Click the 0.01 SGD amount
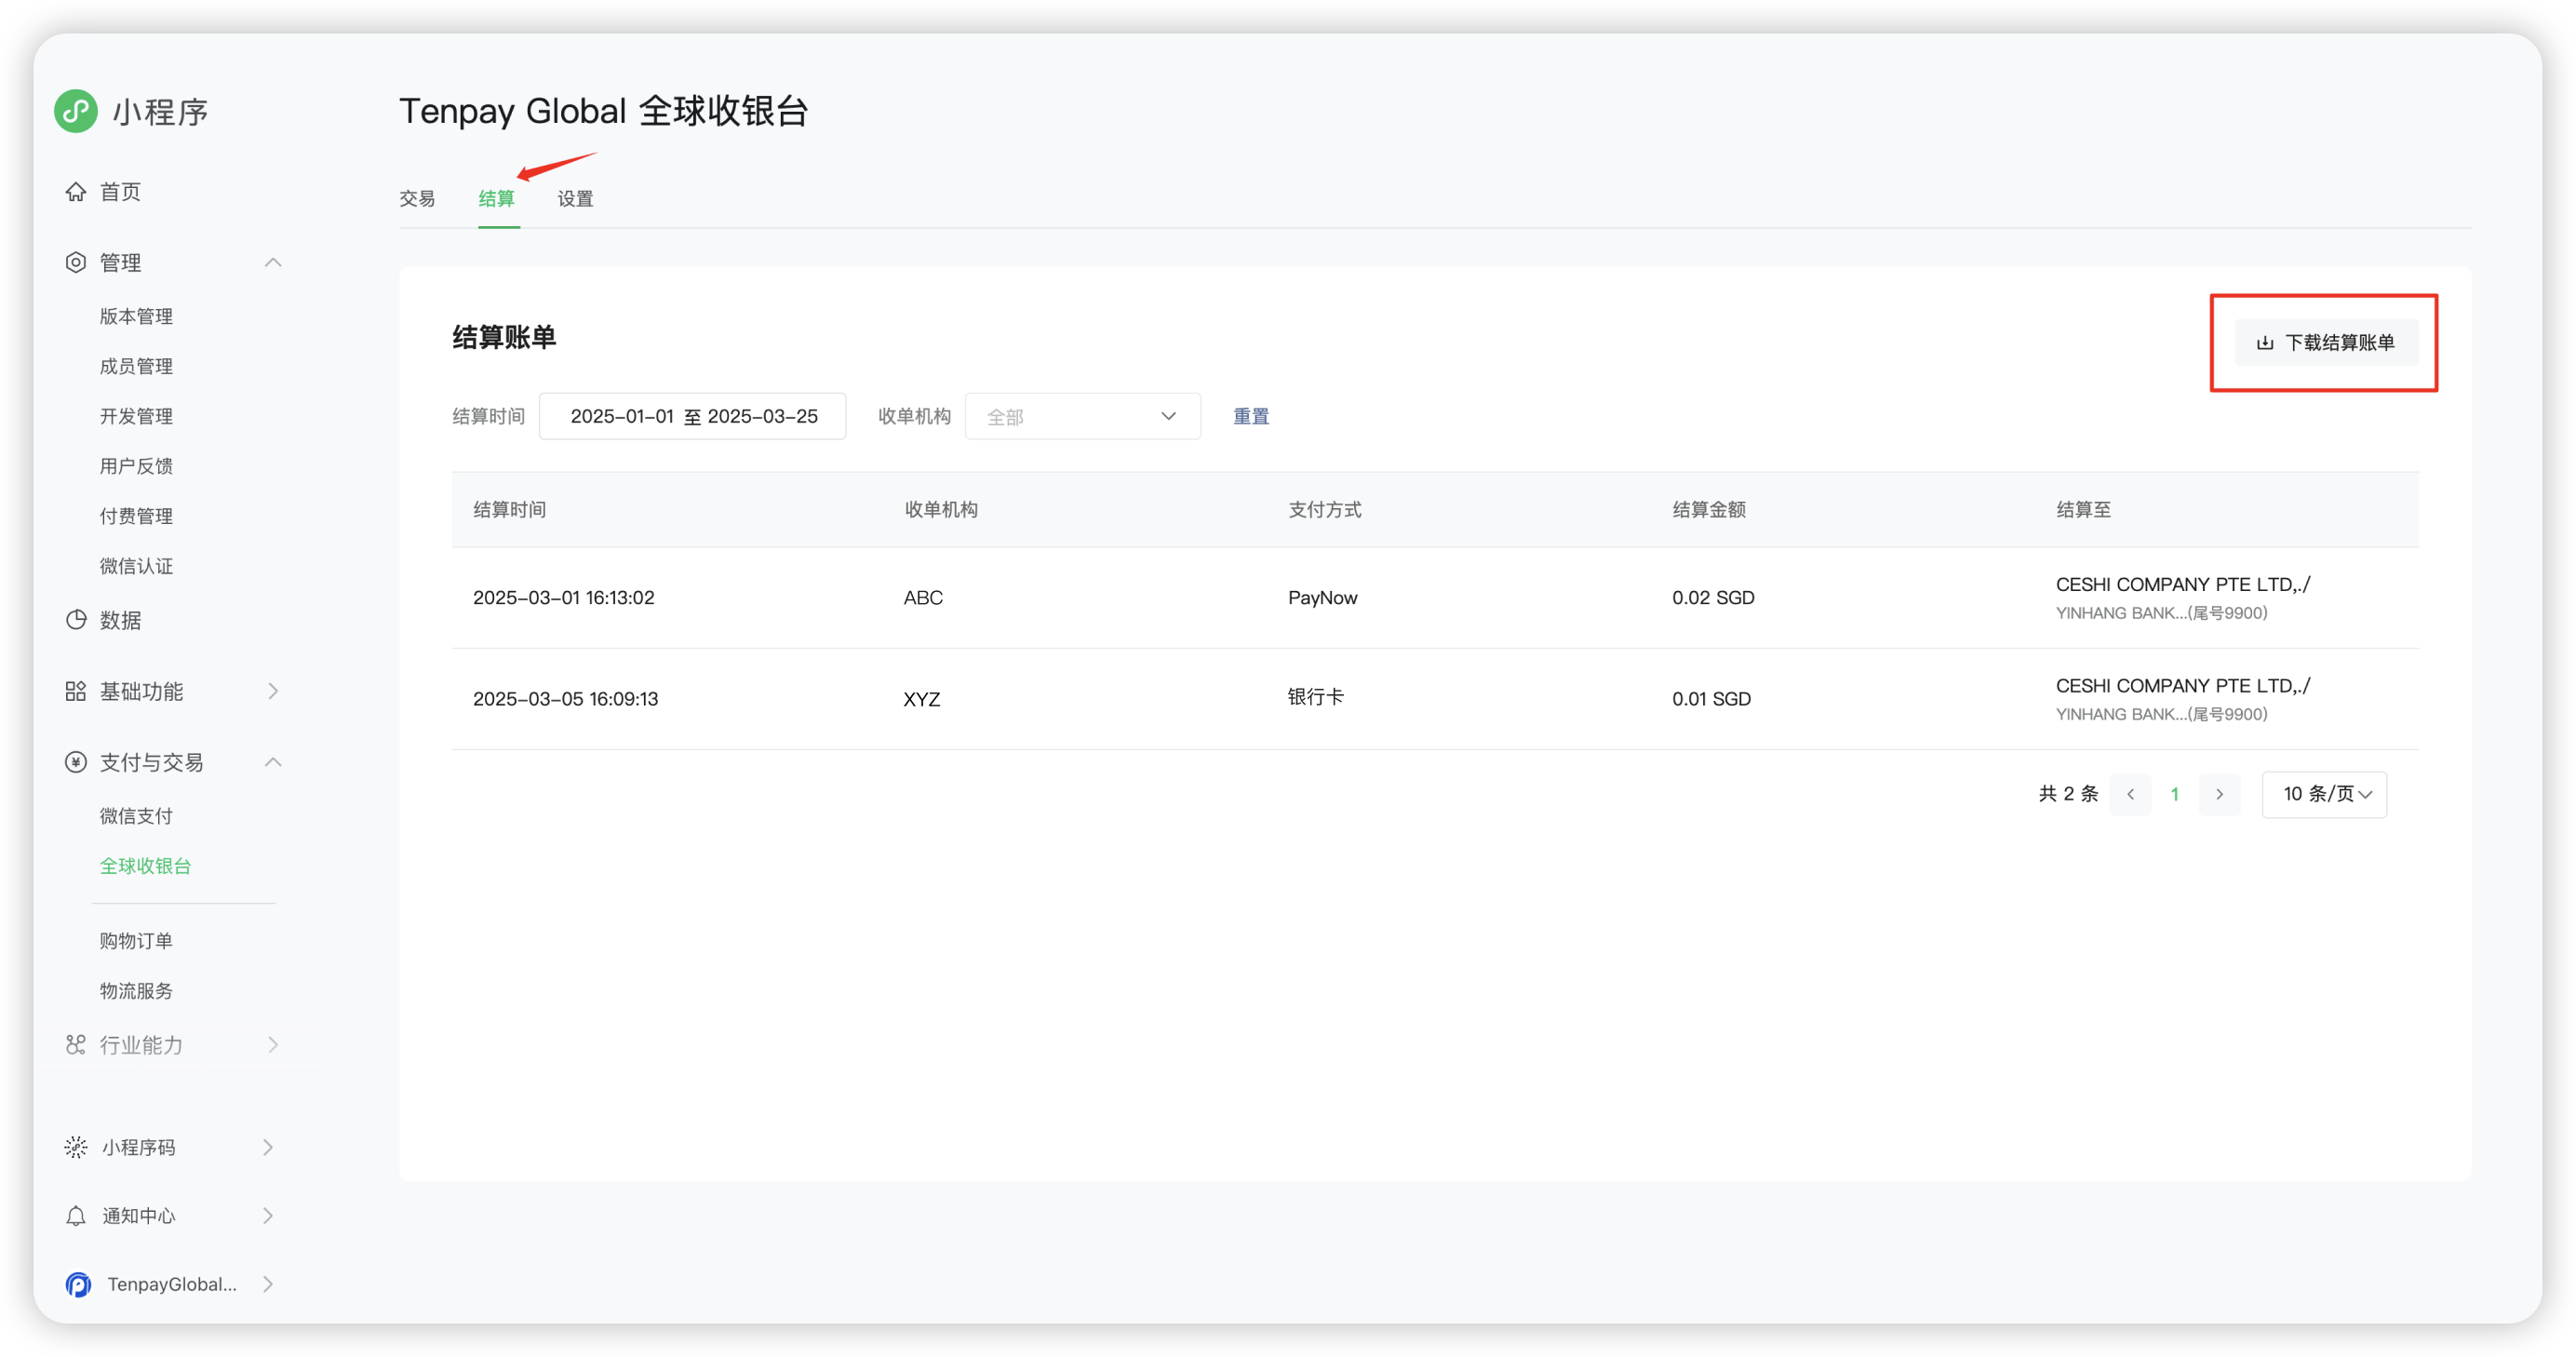Screen dimensions: 2576x1357 pyautogui.click(x=1711, y=699)
